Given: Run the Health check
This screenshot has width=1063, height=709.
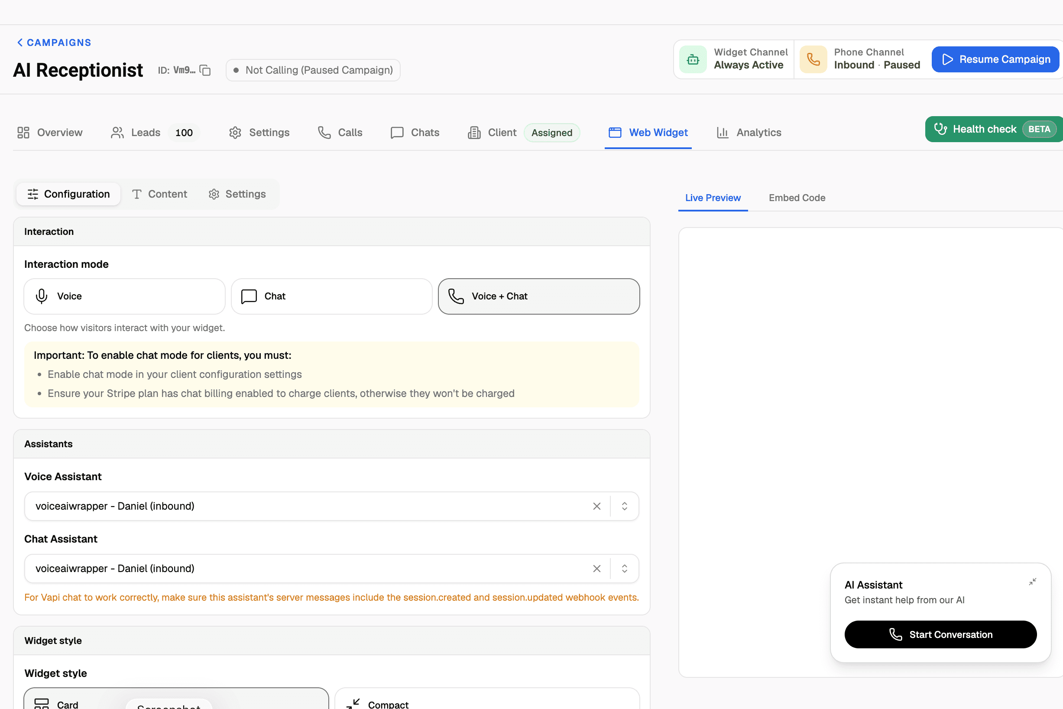Looking at the screenshot, I should pos(993,129).
